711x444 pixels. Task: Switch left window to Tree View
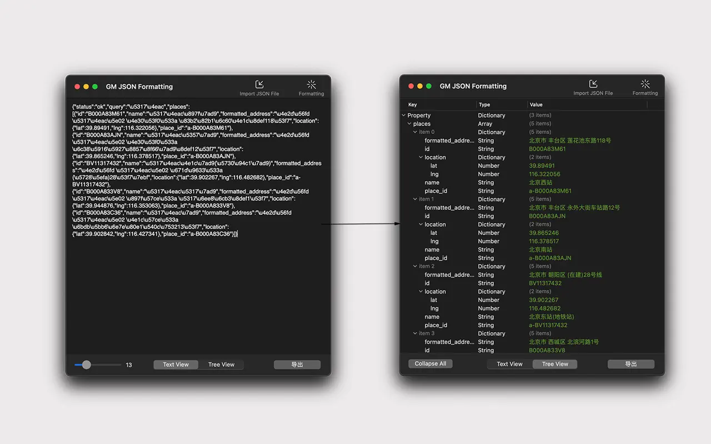222,364
